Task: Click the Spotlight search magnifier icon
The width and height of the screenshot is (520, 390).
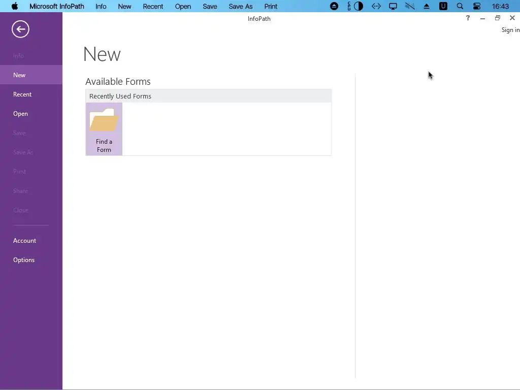Action: (x=460, y=6)
